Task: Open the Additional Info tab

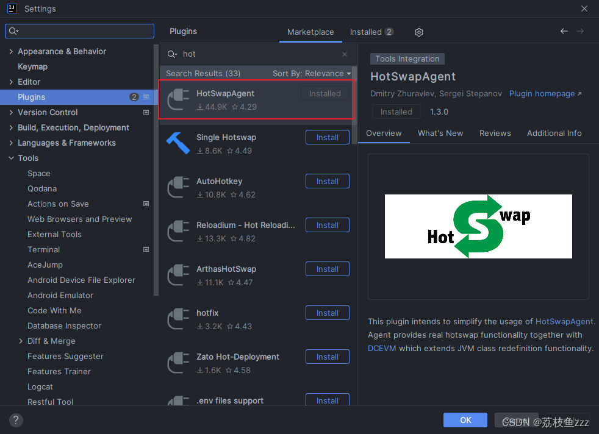Action: (554, 133)
